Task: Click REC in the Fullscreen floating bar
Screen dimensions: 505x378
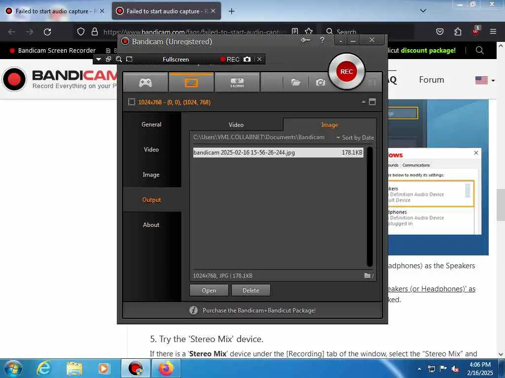Action: point(230,59)
